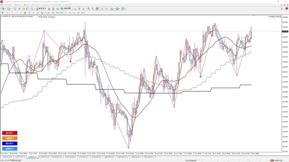Expand the Periods dropdown arrow

click(x=119, y=9)
